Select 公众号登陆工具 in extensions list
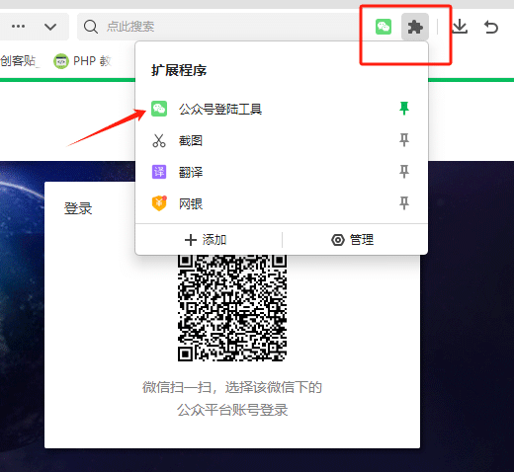This screenshot has height=472, width=514. 282,109
